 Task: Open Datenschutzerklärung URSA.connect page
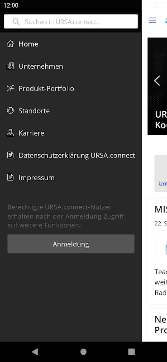(x=71, y=155)
